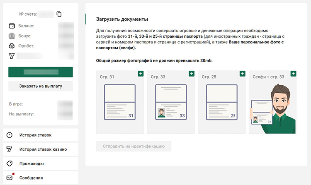This screenshot has width=311, height=185.
Task: Add a file with the plus on Стр. 33
Action: pyautogui.click(x=192, y=74)
